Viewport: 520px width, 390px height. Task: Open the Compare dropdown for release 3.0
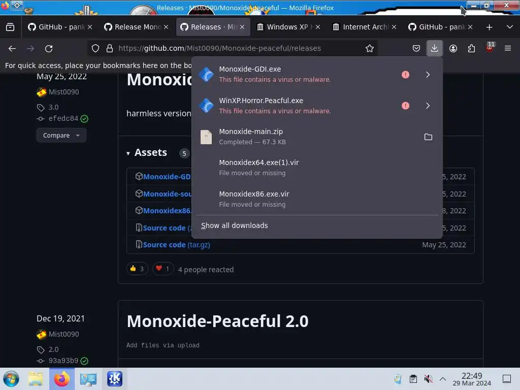point(61,135)
